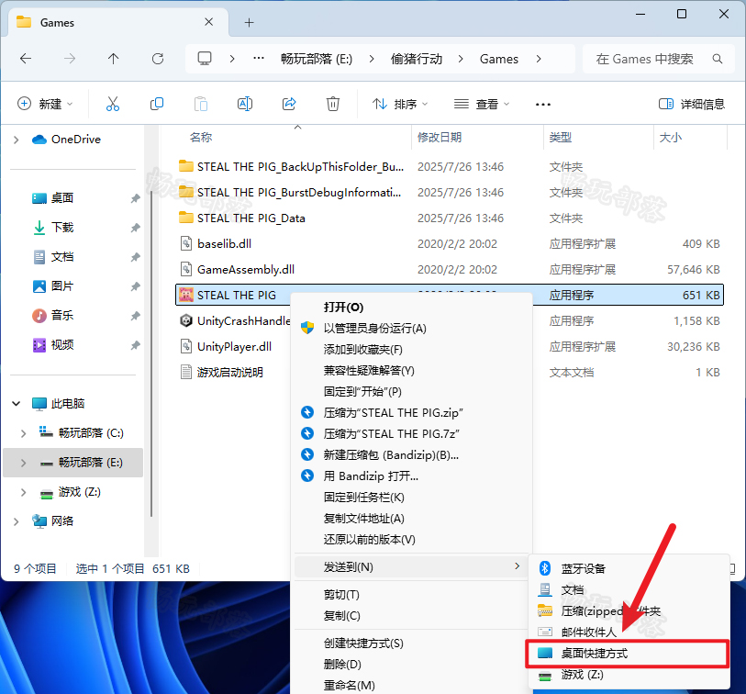Screen dimensions: 746x694
Task: Choose 兼容性疑难解答(Y)
Action: tap(411, 370)
